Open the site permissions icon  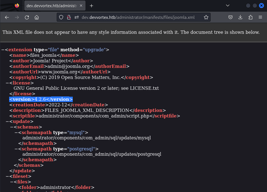click(76, 17)
